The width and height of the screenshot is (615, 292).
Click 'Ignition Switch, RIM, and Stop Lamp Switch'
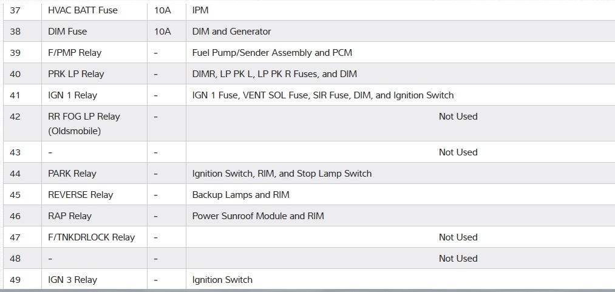coord(282,174)
